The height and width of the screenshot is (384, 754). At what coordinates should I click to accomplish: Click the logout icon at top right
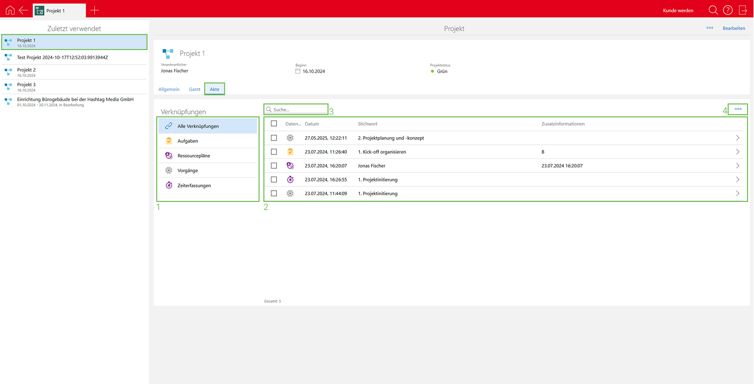coord(743,10)
